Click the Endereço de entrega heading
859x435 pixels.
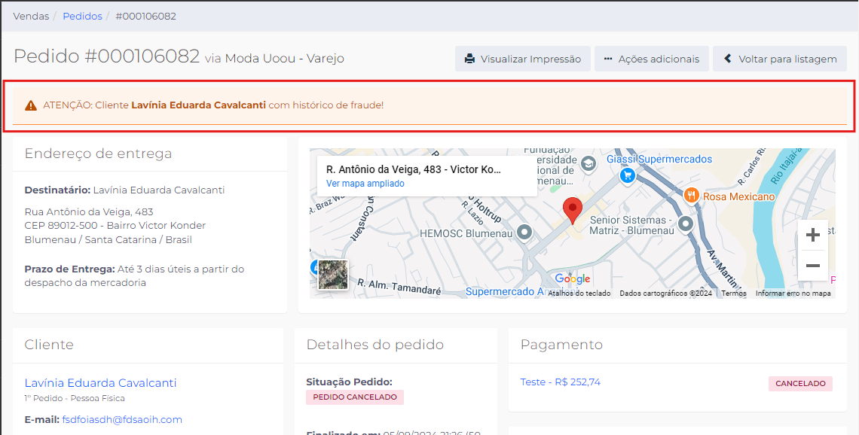coord(98,154)
